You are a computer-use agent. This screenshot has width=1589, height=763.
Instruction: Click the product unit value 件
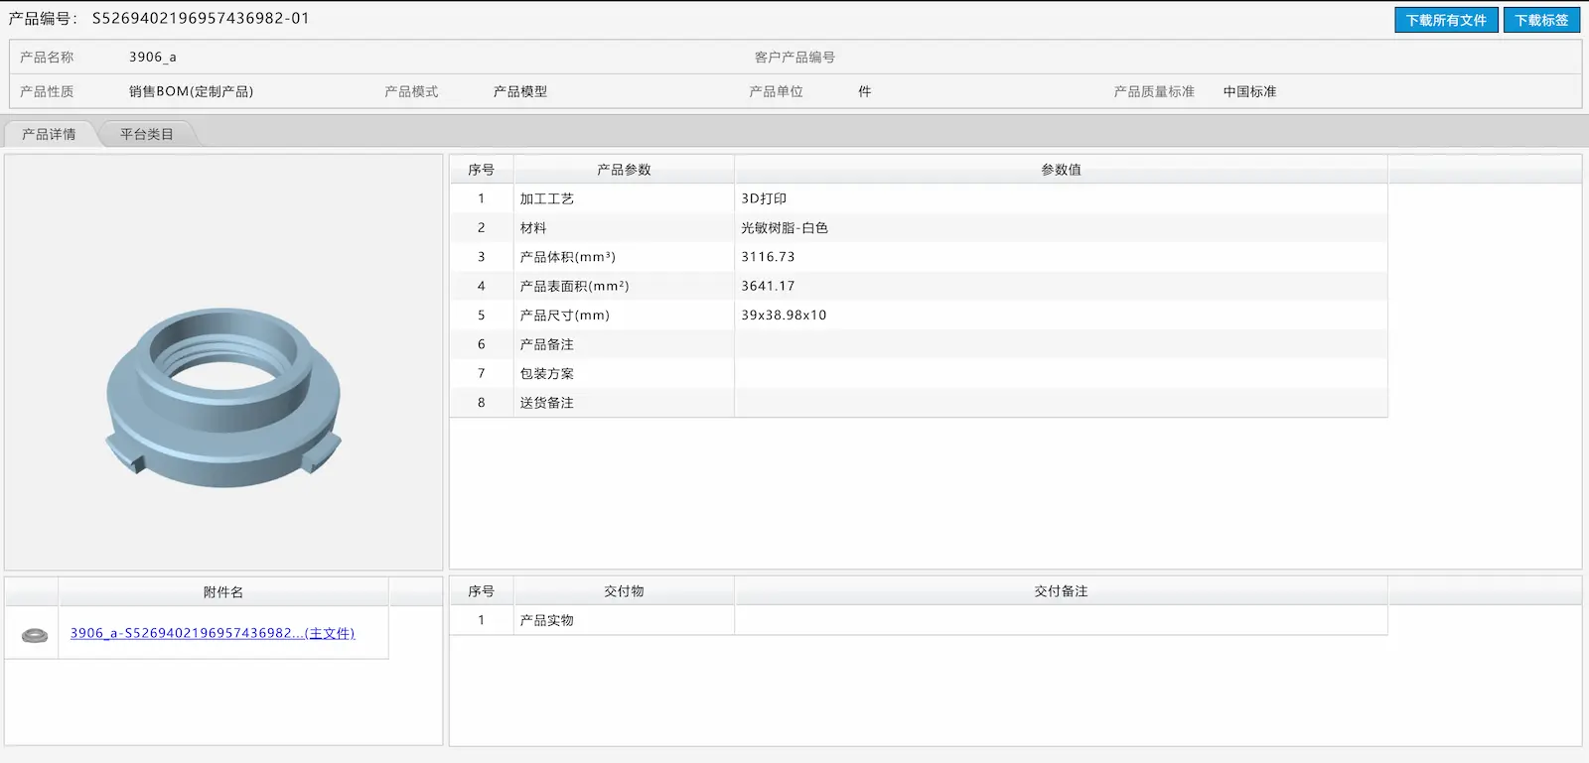(x=865, y=91)
